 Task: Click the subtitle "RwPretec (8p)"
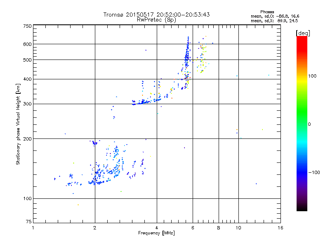click(156, 20)
